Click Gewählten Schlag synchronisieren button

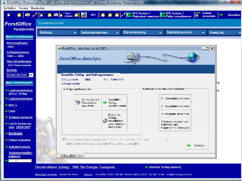[x=115, y=102]
